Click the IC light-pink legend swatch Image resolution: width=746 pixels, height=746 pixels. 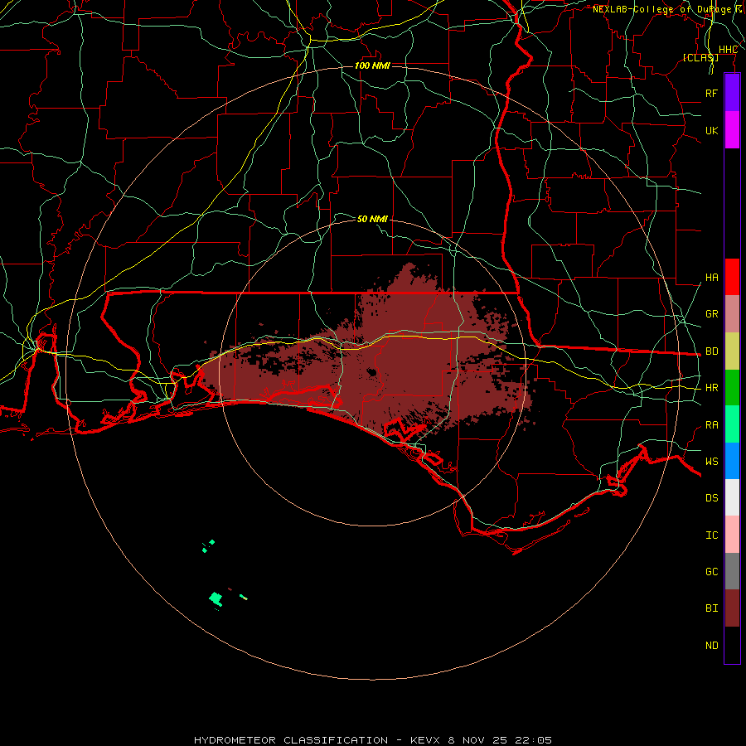point(732,535)
